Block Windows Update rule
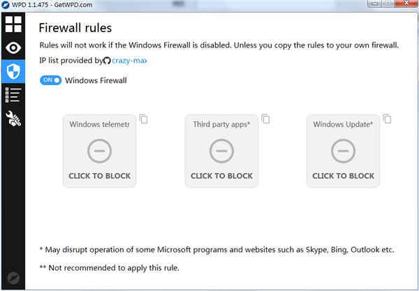 click(x=343, y=151)
